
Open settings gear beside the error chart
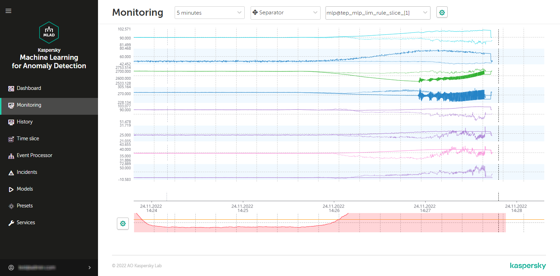[x=123, y=224]
